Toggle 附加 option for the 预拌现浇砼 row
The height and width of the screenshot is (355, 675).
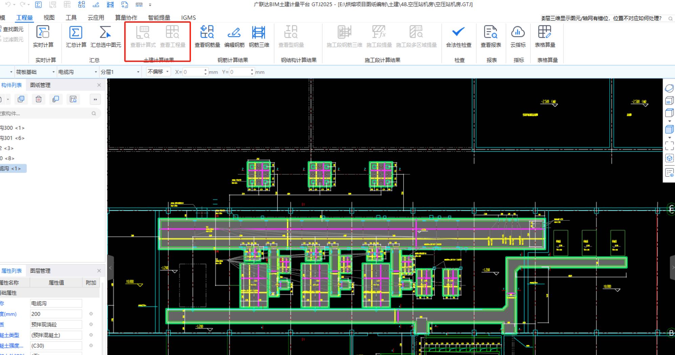(x=91, y=325)
